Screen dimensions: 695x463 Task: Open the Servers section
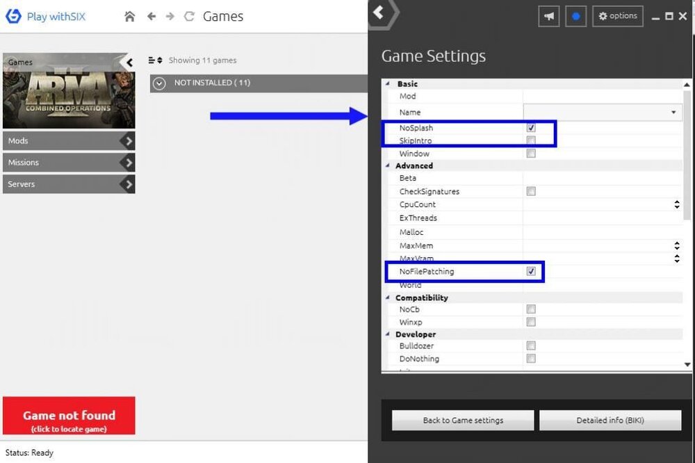point(69,184)
